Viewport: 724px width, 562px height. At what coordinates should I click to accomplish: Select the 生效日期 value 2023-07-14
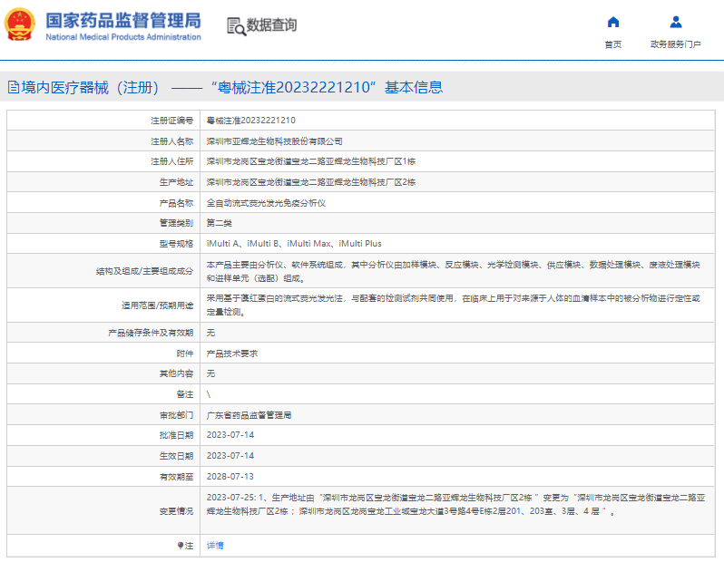point(230,456)
